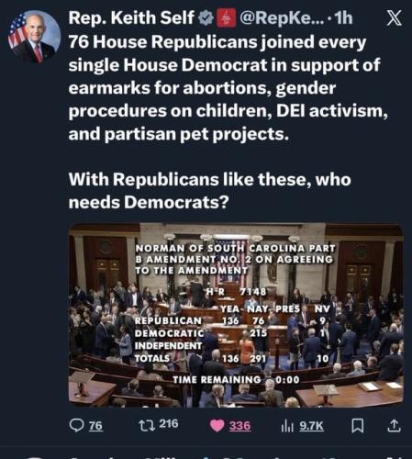Click the 1h post timestamp
The image size is (412, 459).
(344, 18)
